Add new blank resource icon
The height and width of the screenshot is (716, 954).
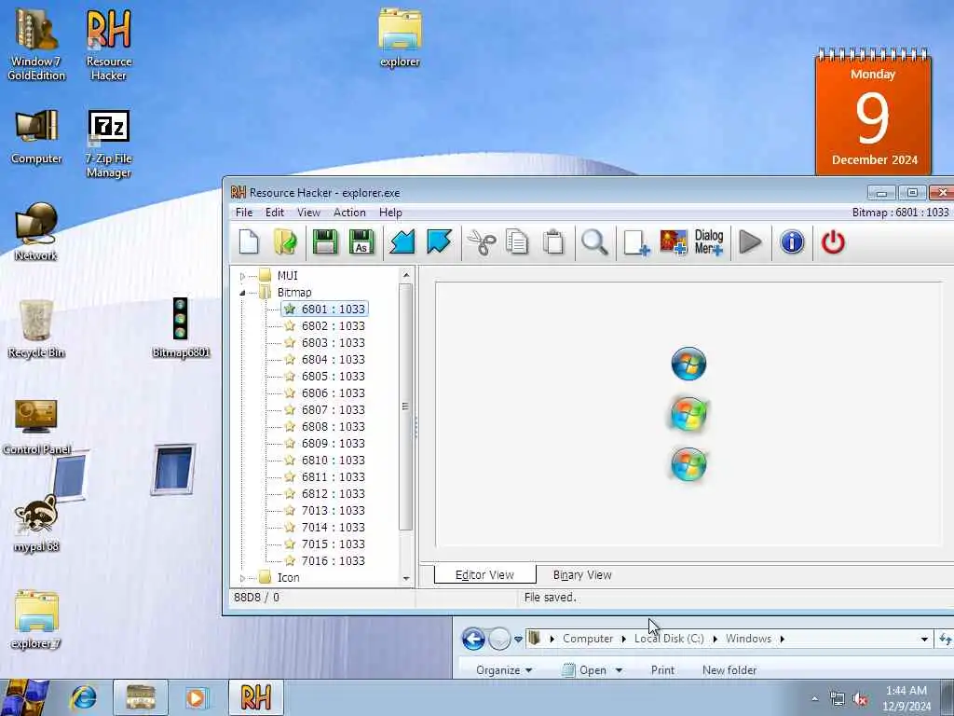(x=636, y=242)
